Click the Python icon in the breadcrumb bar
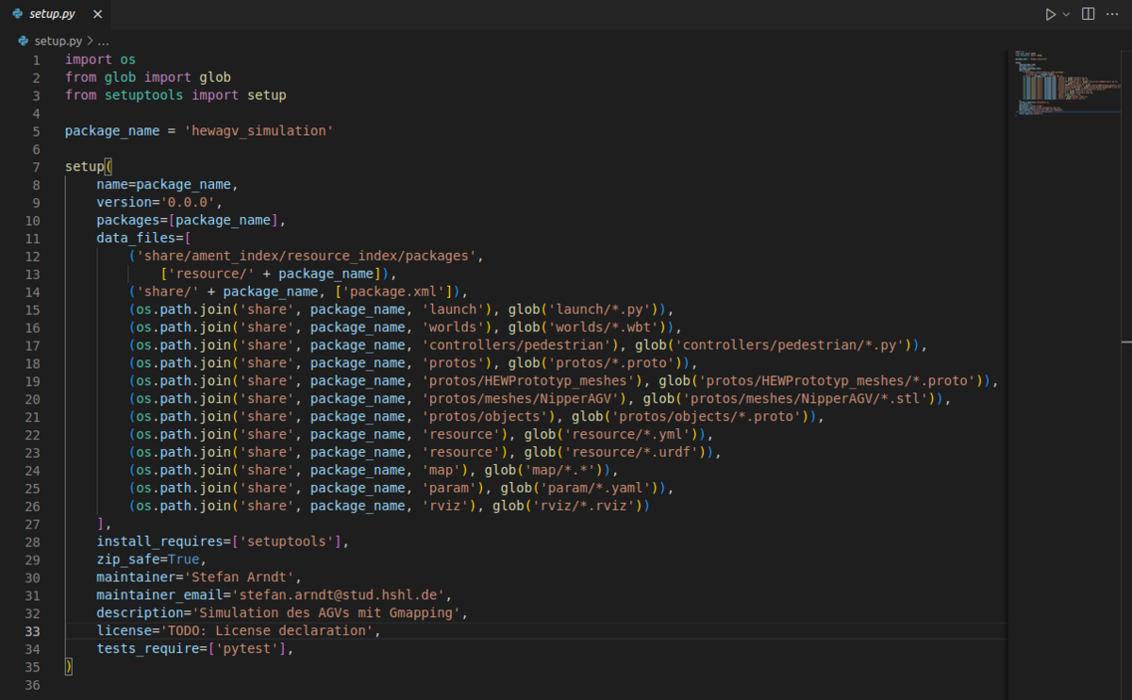 tap(24, 41)
